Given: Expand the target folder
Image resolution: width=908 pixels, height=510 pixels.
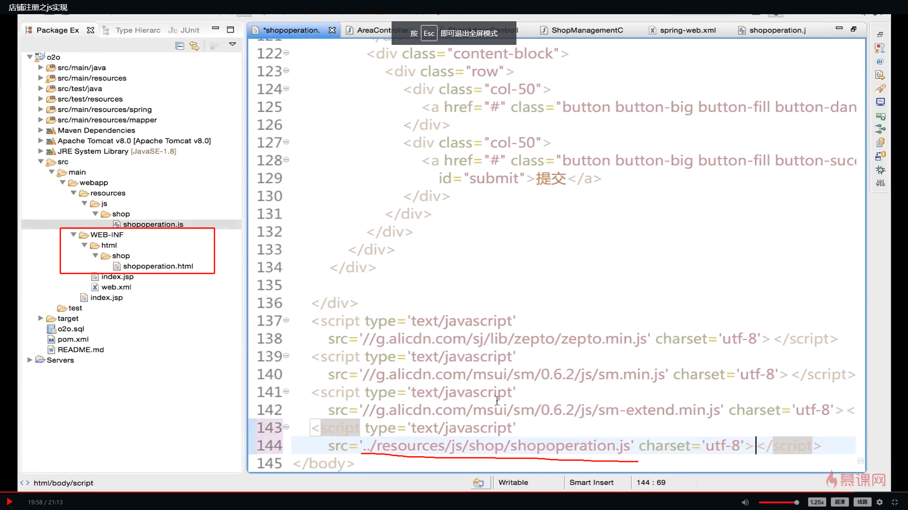Looking at the screenshot, I should 41,318.
